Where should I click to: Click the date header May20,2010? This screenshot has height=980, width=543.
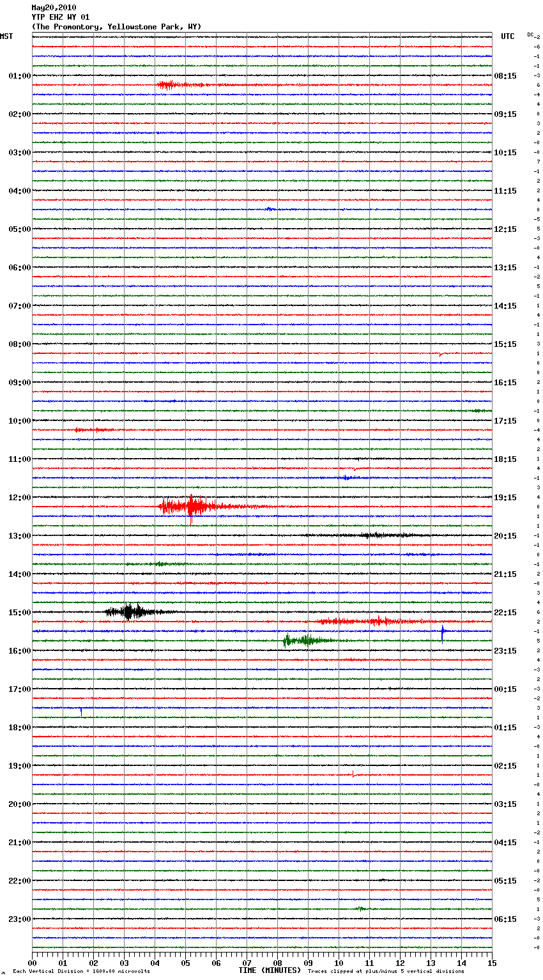54,8
